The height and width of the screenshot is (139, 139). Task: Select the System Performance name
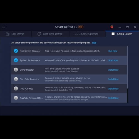coord(30,60)
